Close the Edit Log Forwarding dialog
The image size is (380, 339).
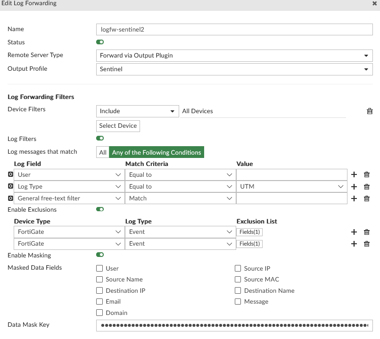point(374,3)
